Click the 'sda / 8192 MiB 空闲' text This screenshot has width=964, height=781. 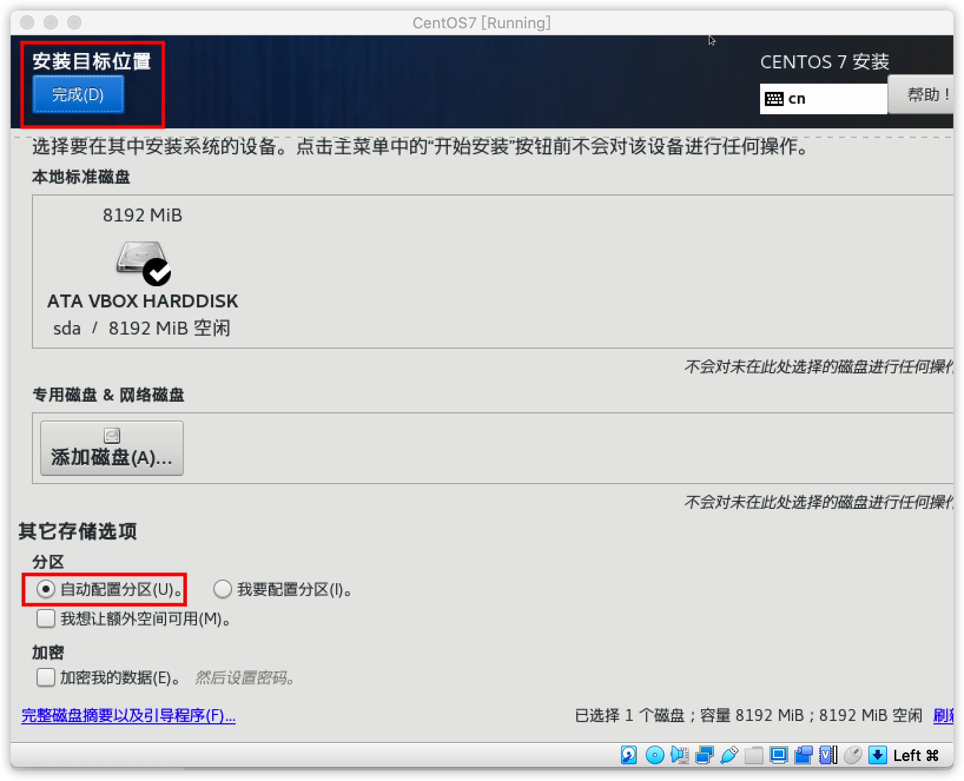[141, 328]
